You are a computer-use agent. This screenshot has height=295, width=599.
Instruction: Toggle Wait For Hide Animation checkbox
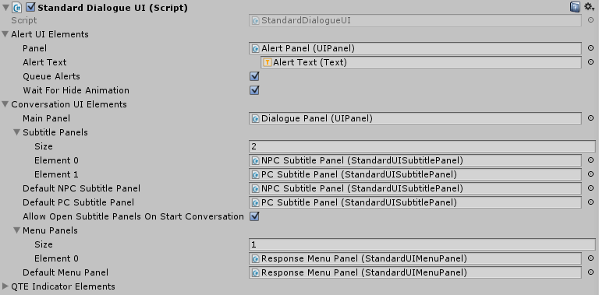click(254, 90)
